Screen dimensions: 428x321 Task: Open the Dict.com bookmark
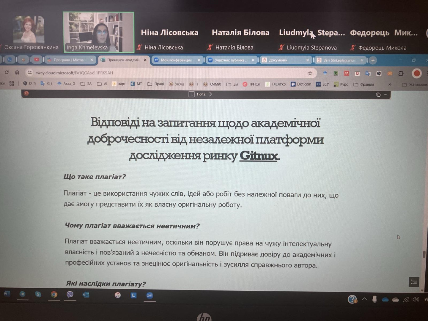click(x=301, y=84)
